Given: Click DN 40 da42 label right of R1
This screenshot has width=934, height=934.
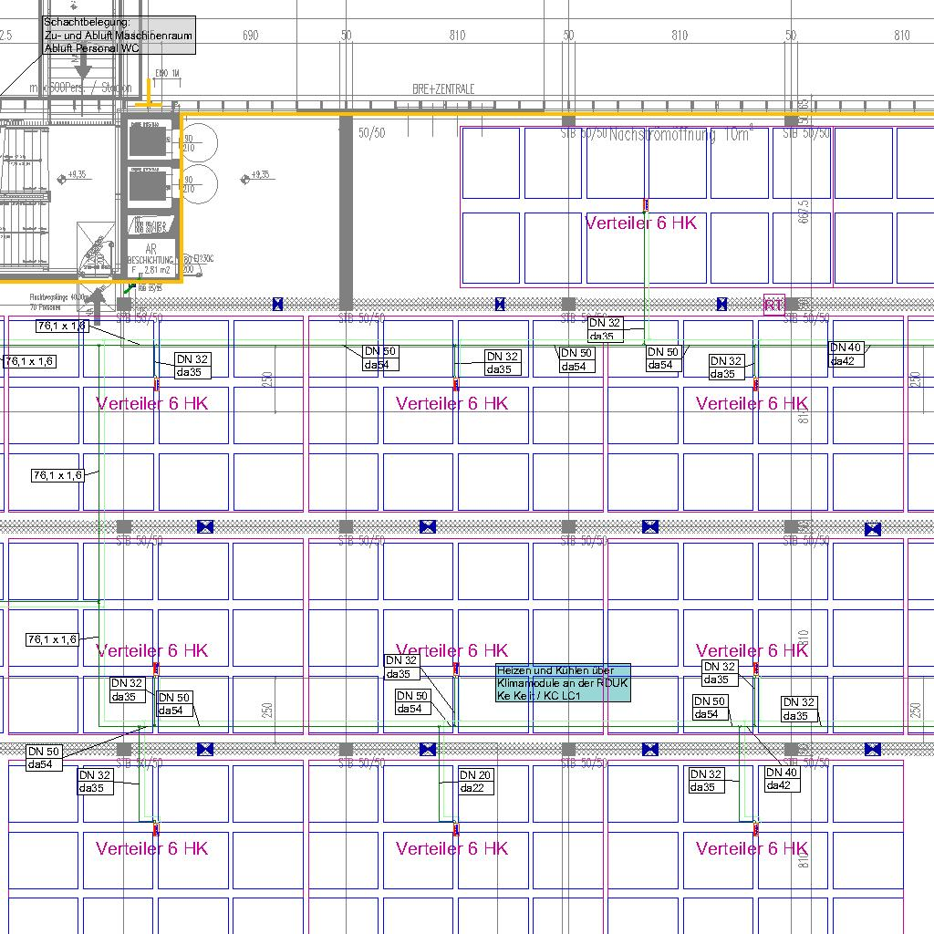Looking at the screenshot, I should tap(846, 354).
